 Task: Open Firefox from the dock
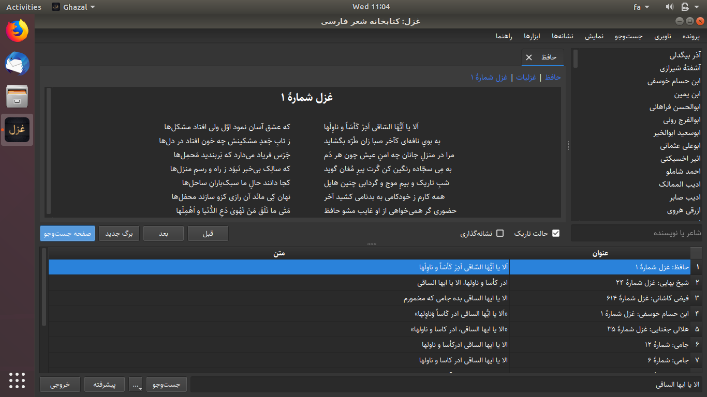click(17, 30)
